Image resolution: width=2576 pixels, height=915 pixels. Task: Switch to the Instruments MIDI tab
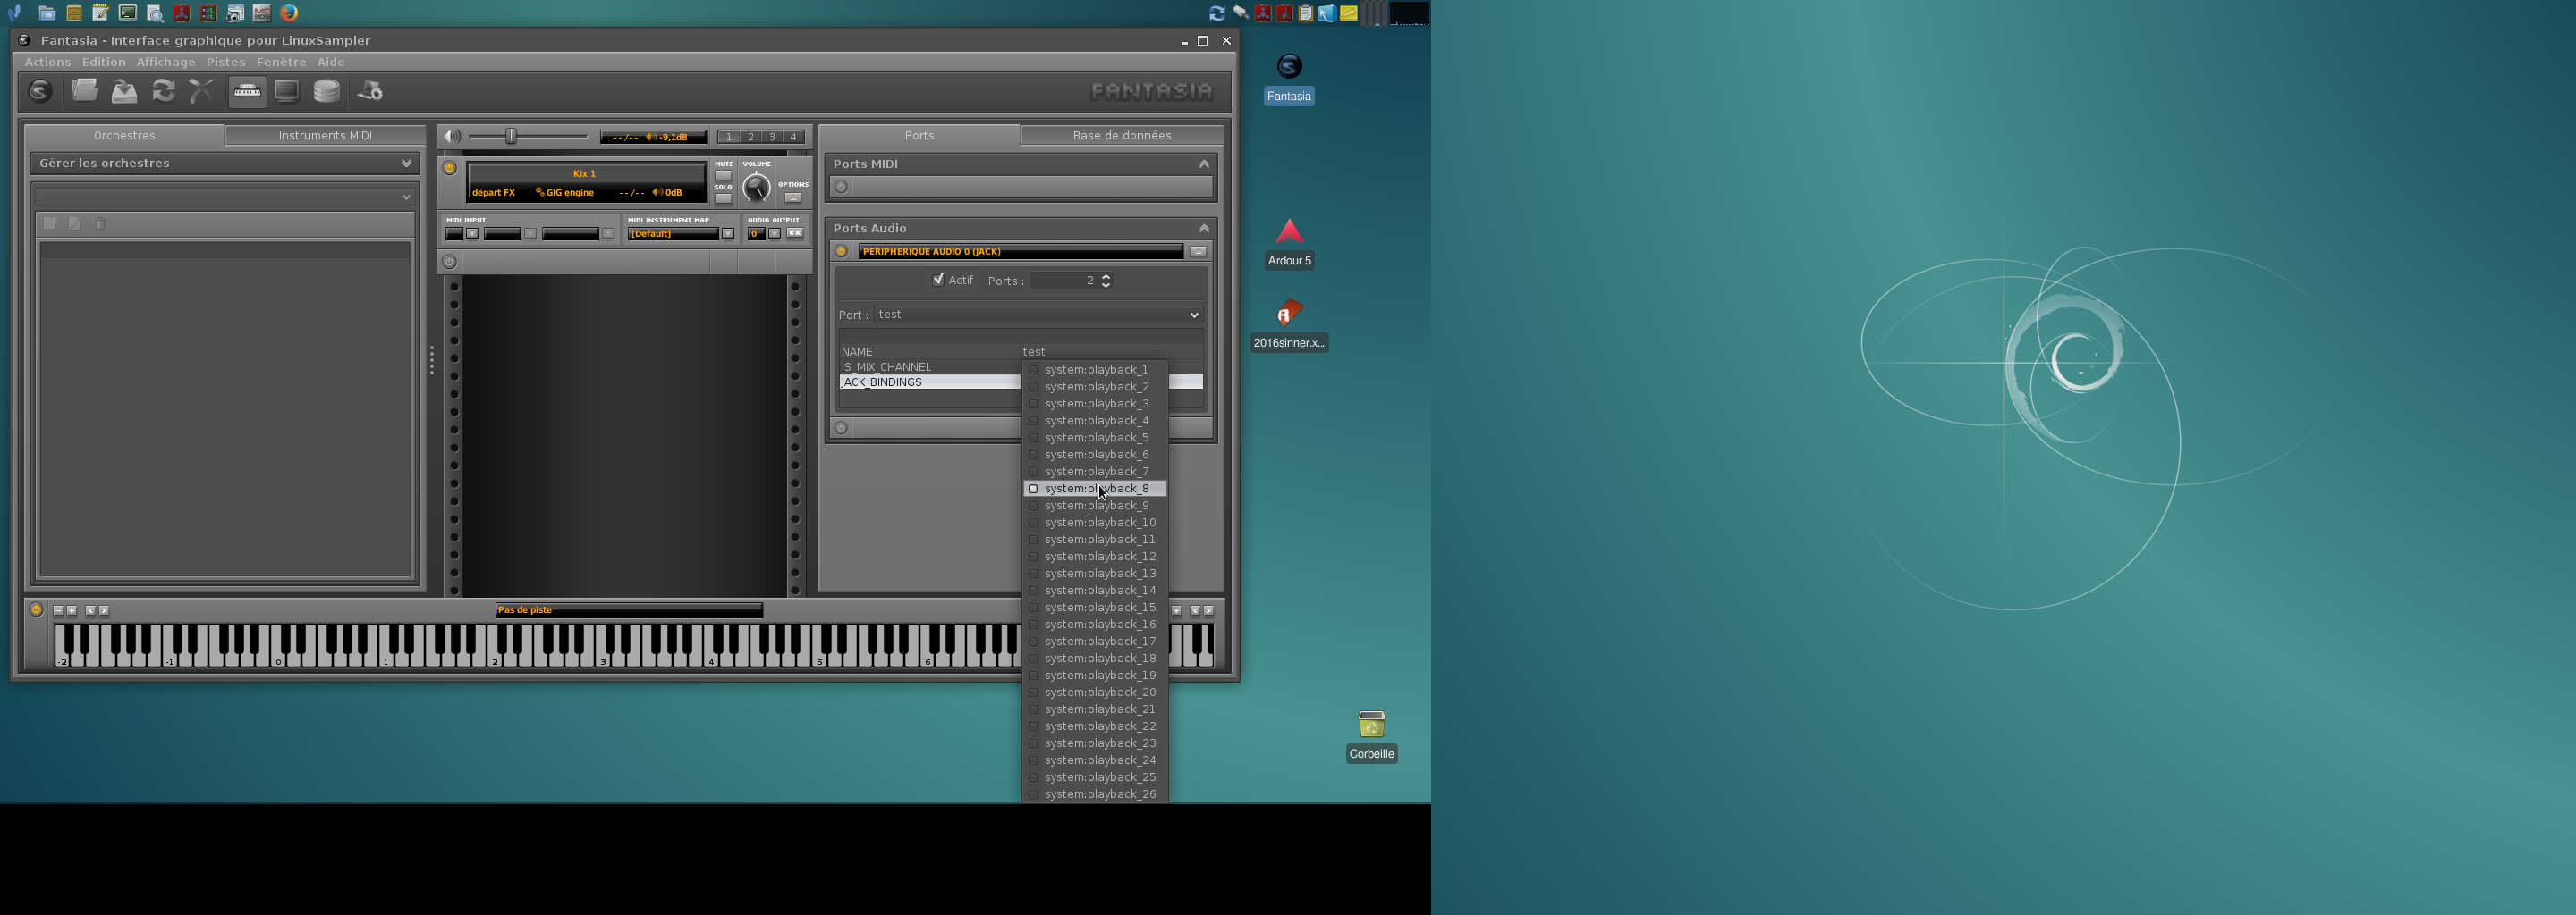[x=325, y=136]
